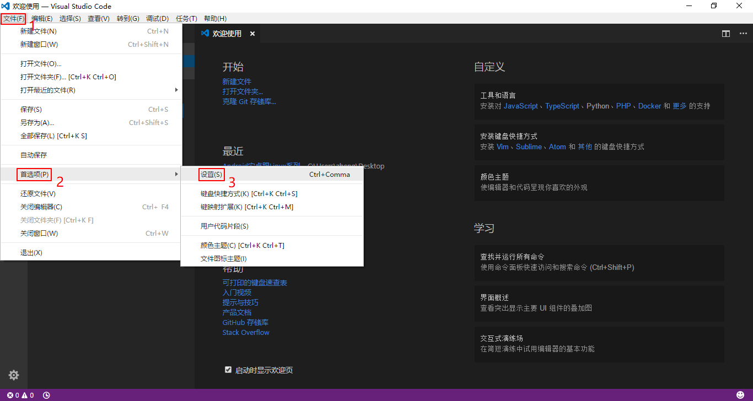The width and height of the screenshot is (753, 401).
Task: Click the errors and warnings status indicator
Action: pyautogui.click(x=20, y=395)
